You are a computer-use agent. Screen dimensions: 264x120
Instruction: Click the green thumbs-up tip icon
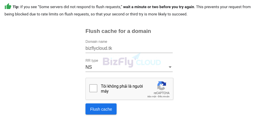8,6
